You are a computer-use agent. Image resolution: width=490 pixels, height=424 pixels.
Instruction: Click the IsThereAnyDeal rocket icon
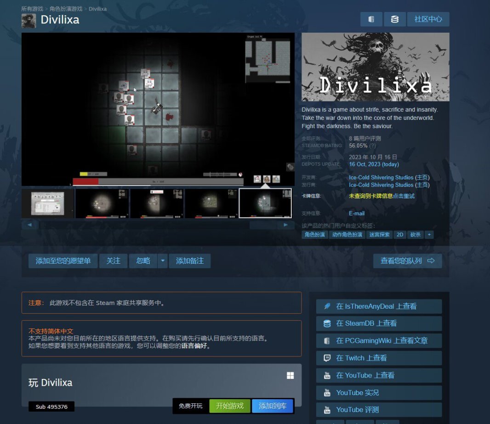click(327, 306)
